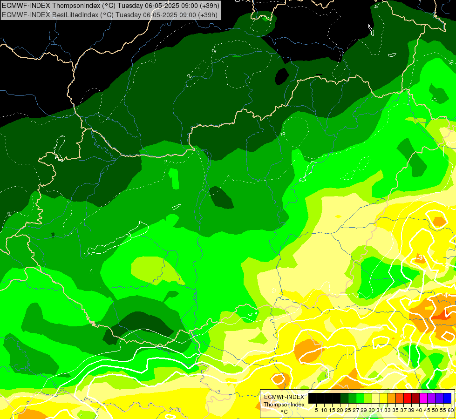This screenshot has height=419, width=456.
Task: Select the bright green 27–29 legend swatch
Action: (x=360, y=398)
